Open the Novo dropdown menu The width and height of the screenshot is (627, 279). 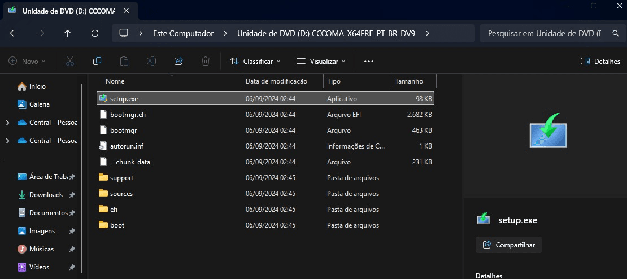coord(27,61)
